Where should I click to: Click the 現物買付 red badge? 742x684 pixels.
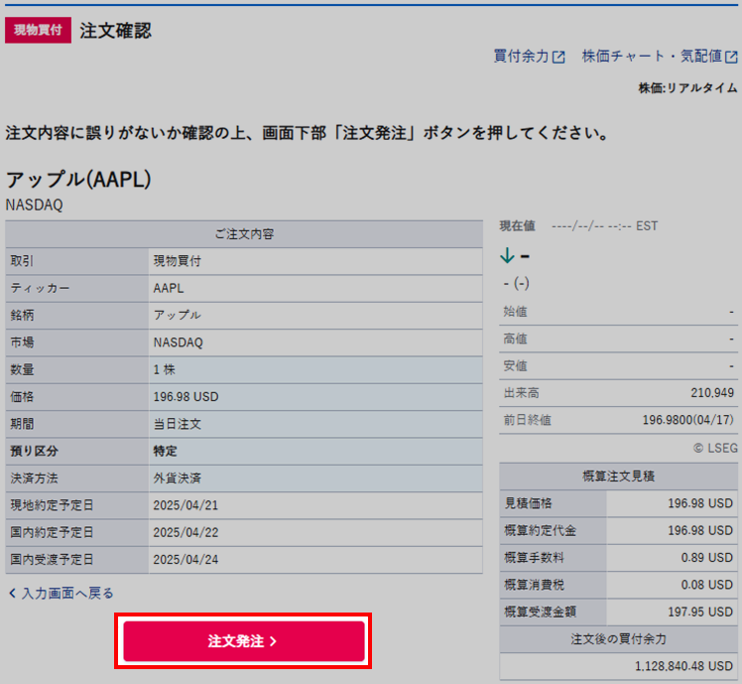(39, 31)
